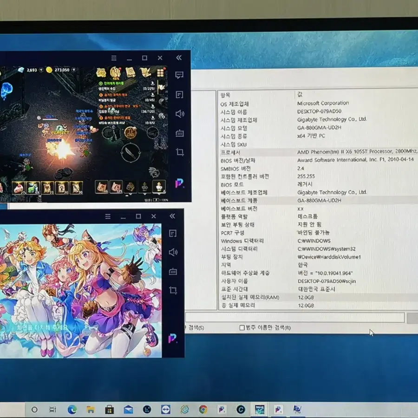Tap the plus button next to diamond count 2,693
The image size is (418, 418).
click(41, 70)
